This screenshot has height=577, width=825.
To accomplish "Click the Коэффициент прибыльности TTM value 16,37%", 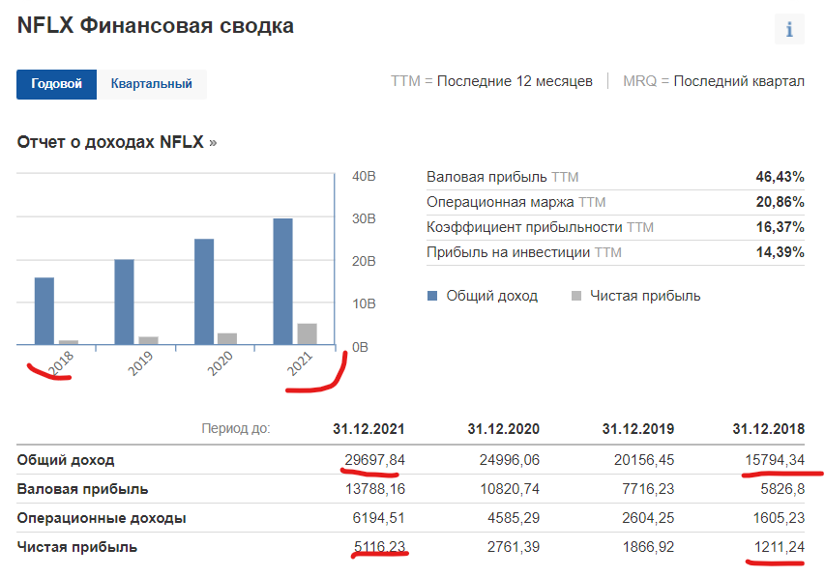I will pos(780,227).
